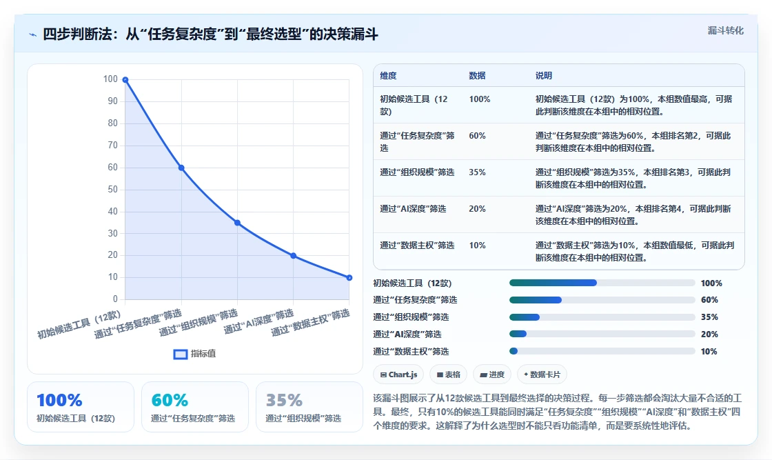Click progress label 通过“AI深度”筛选
This screenshot has height=460, width=772.
point(407,334)
